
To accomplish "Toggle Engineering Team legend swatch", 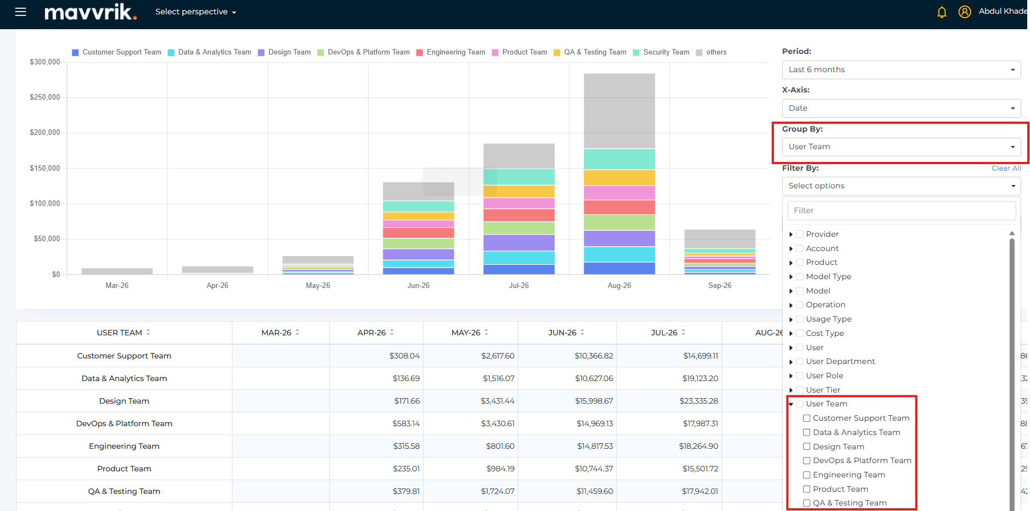I will click(x=420, y=52).
